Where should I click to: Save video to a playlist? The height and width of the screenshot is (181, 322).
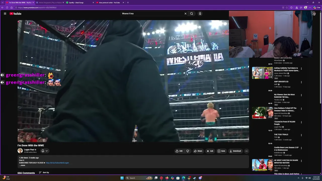[x=221, y=151]
